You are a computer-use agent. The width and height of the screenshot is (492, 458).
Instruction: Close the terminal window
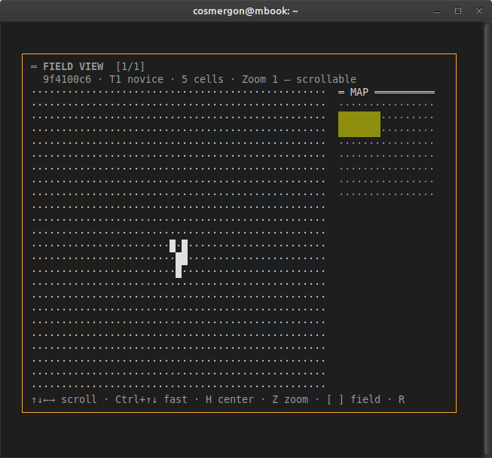pos(479,11)
